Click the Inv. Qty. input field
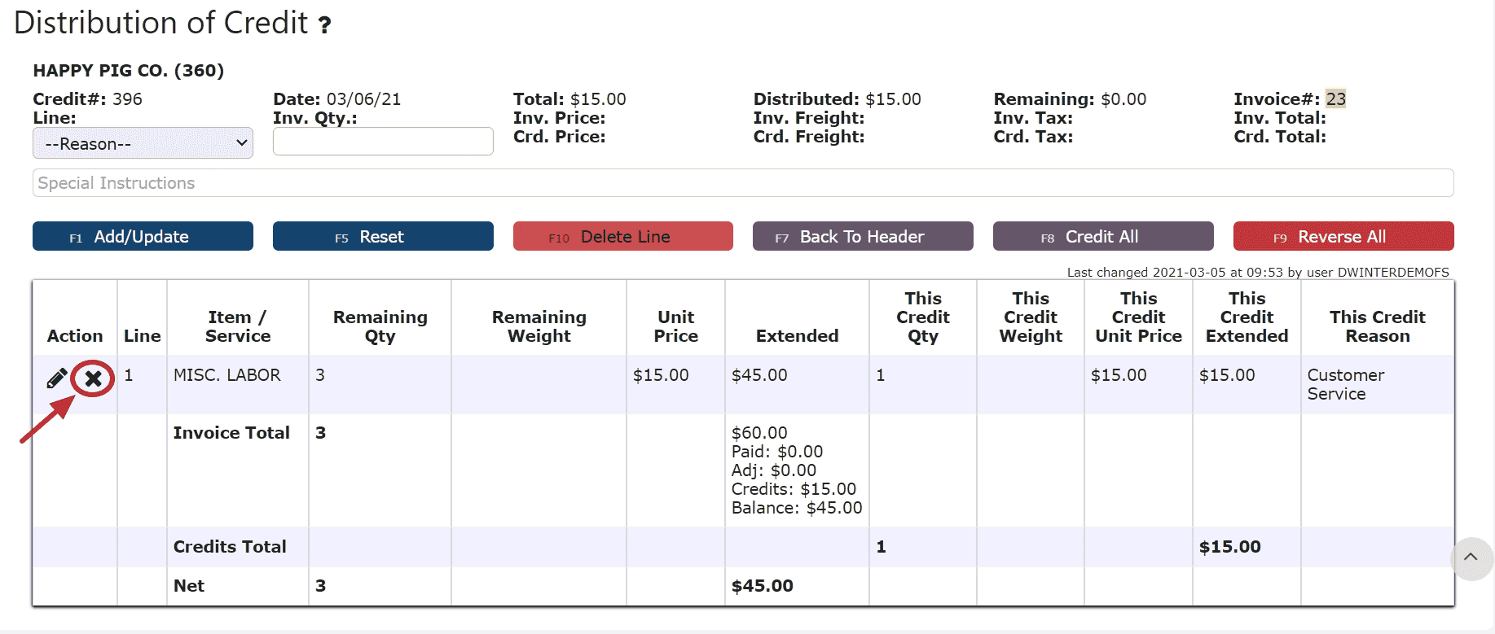1495x634 pixels. pyautogui.click(x=383, y=142)
